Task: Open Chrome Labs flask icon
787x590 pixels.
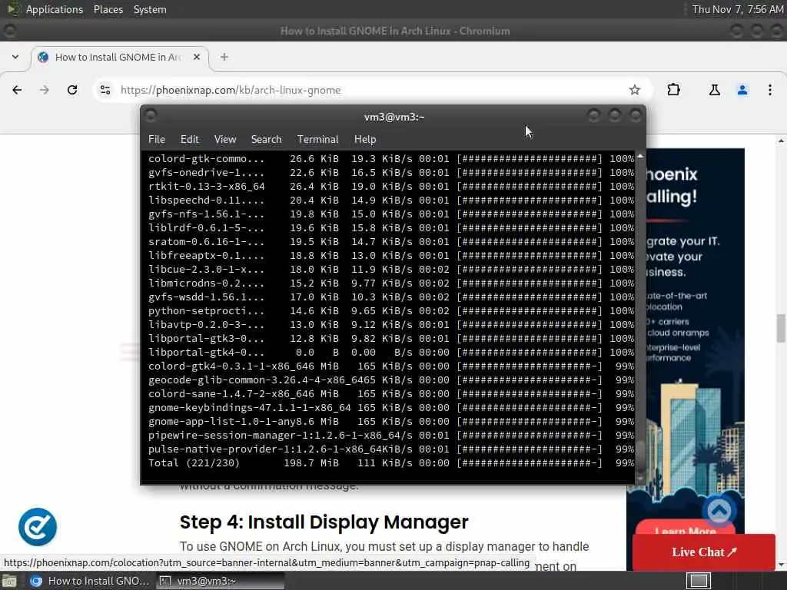Action: click(x=714, y=90)
